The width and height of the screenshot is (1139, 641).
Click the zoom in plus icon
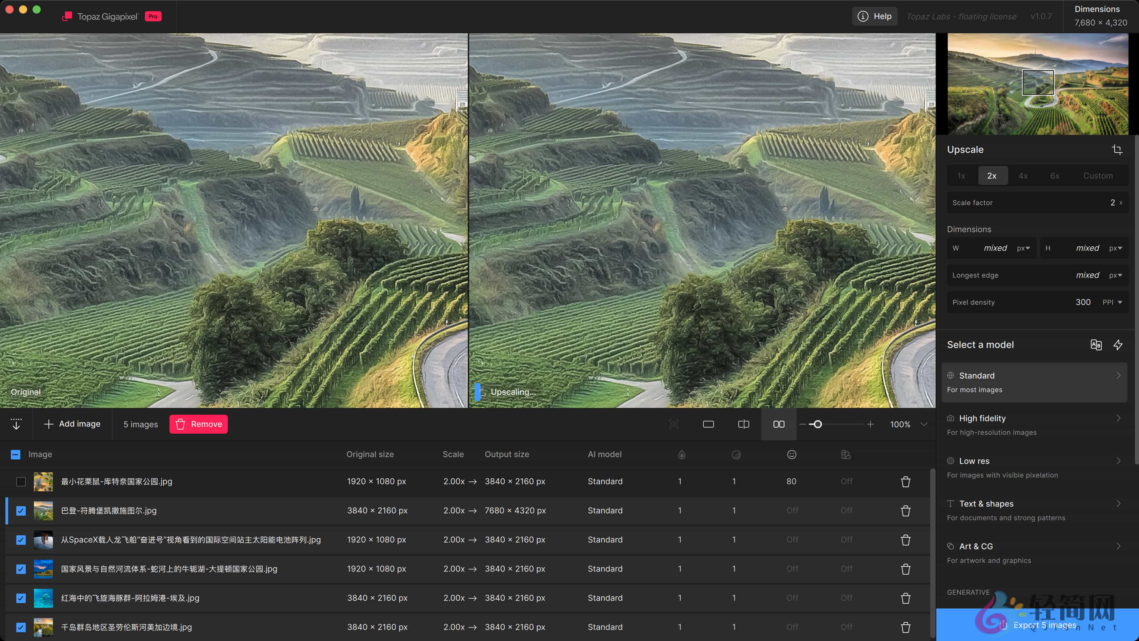pos(870,424)
